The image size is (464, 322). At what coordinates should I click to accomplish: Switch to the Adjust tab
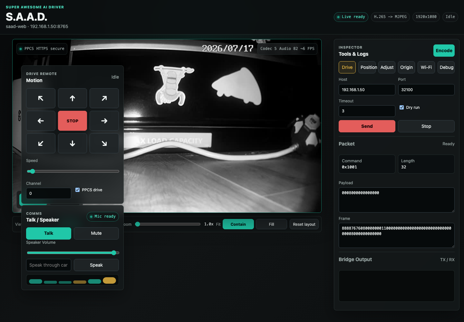[387, 67]
